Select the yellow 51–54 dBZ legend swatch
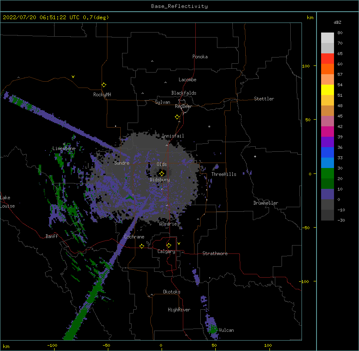The height and width of the screenshot is (351, 359). [x=327, y=90]
